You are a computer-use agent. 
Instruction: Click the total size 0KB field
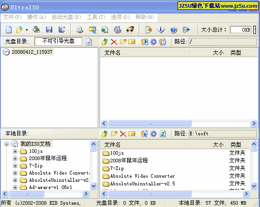click(x=241, y=30)
